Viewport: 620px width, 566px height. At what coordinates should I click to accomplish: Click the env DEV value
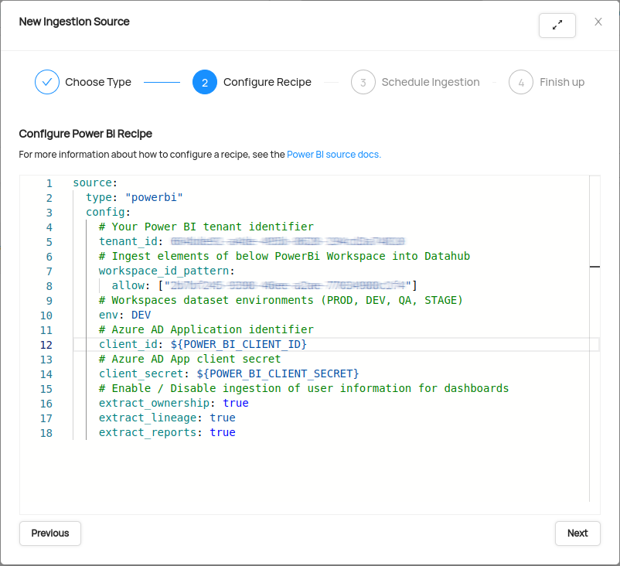pyautogui.click(x=141, y=315)
